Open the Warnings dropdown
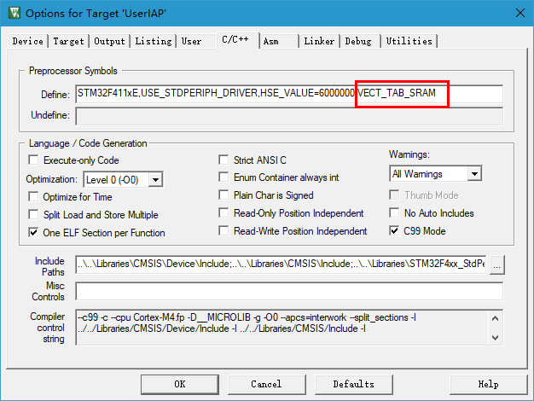Viewport: 534px width, 401px height. [x=435, y=174]
